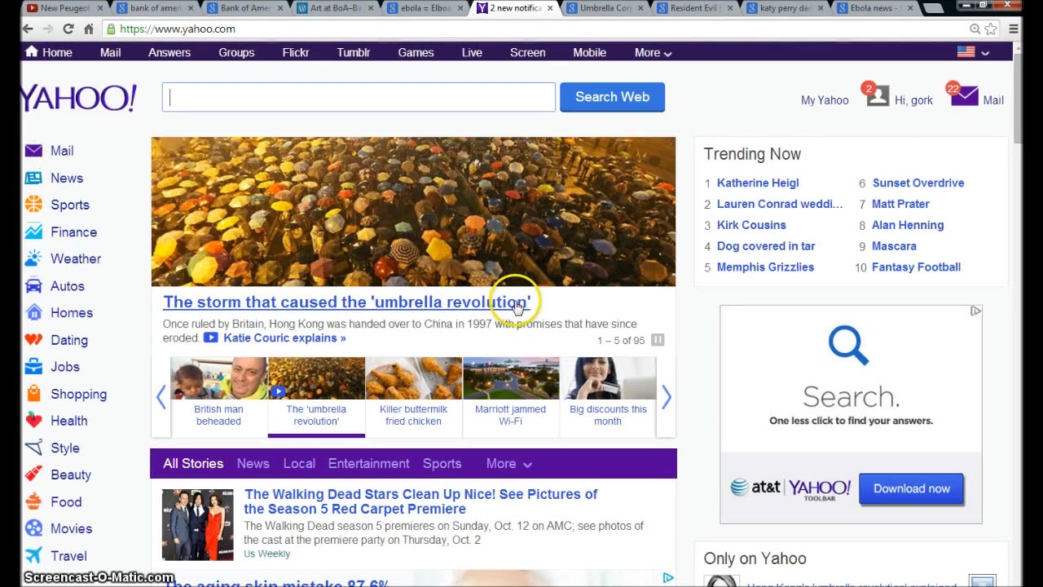
Task: Click the browser home button
Action: pyautogui.click(x=89, y=29)
